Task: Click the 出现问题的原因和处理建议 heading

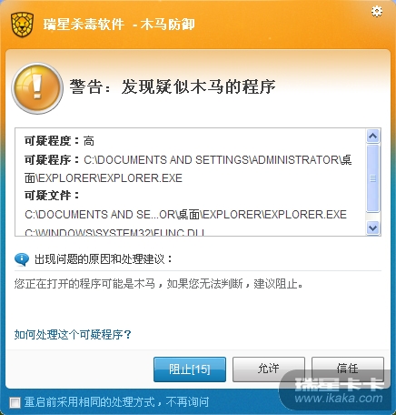Action: [104, 259]
